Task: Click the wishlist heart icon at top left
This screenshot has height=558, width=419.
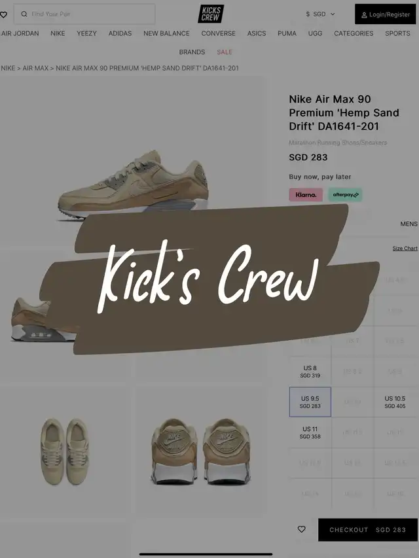Action: 3,14
